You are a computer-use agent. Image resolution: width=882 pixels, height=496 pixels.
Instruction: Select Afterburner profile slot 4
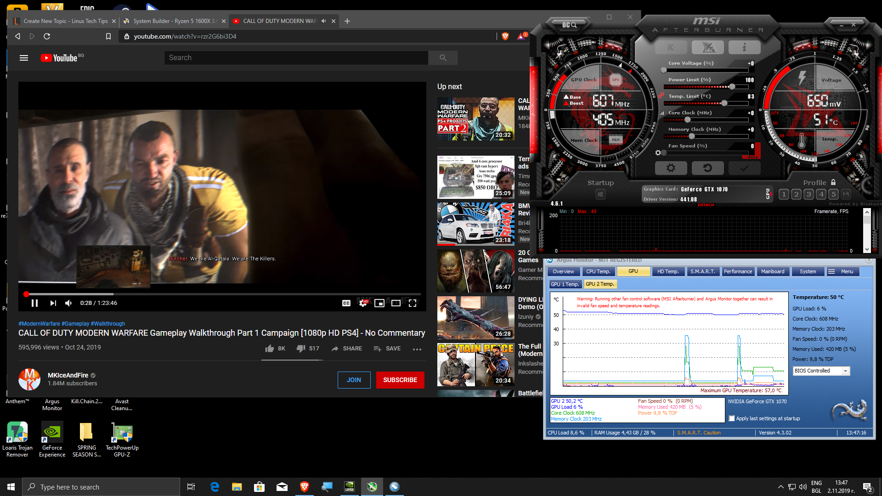coord(821,195)
